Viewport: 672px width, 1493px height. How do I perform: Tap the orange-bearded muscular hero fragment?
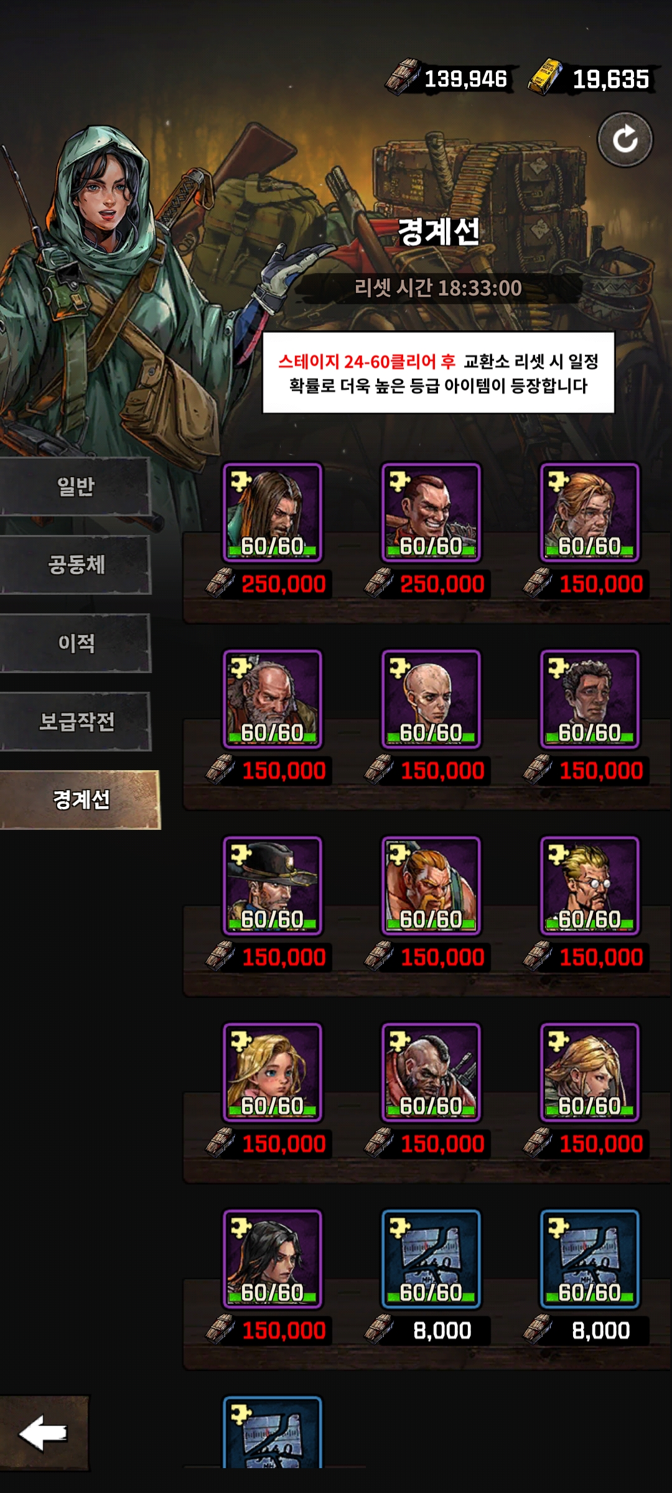(x=431, y=886)
